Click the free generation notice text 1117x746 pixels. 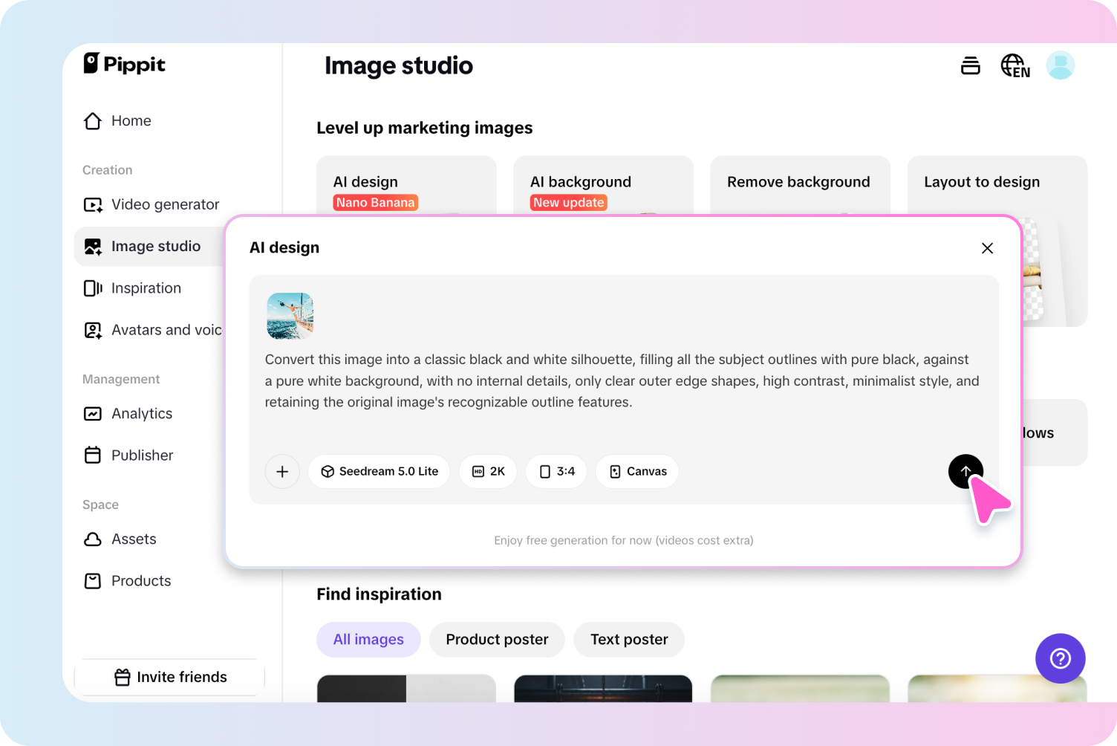[x=624, y=541]
